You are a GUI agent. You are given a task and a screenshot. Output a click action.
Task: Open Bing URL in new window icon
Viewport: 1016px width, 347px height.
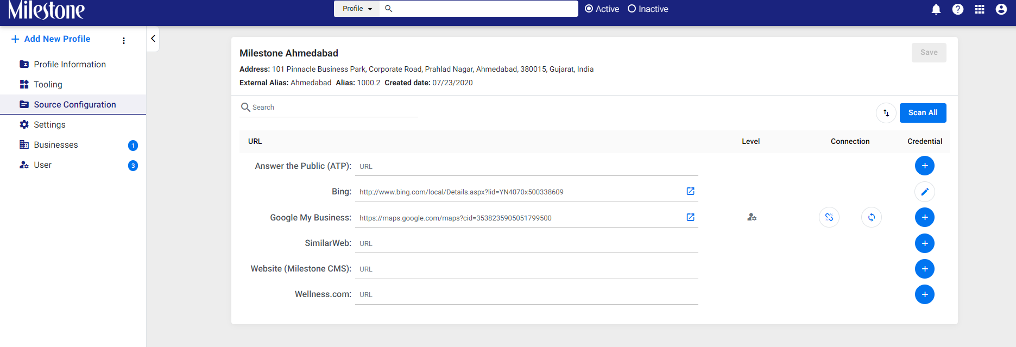click(x=690, y=191)
